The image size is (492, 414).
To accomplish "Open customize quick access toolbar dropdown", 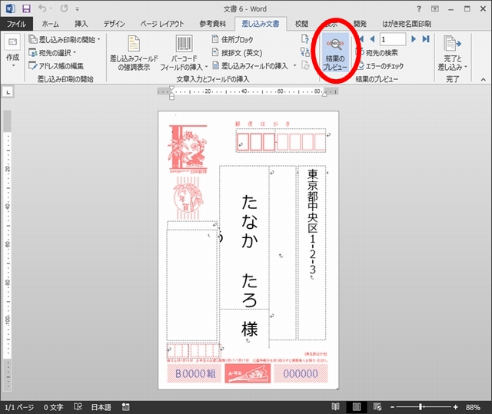I will (77, 9).
